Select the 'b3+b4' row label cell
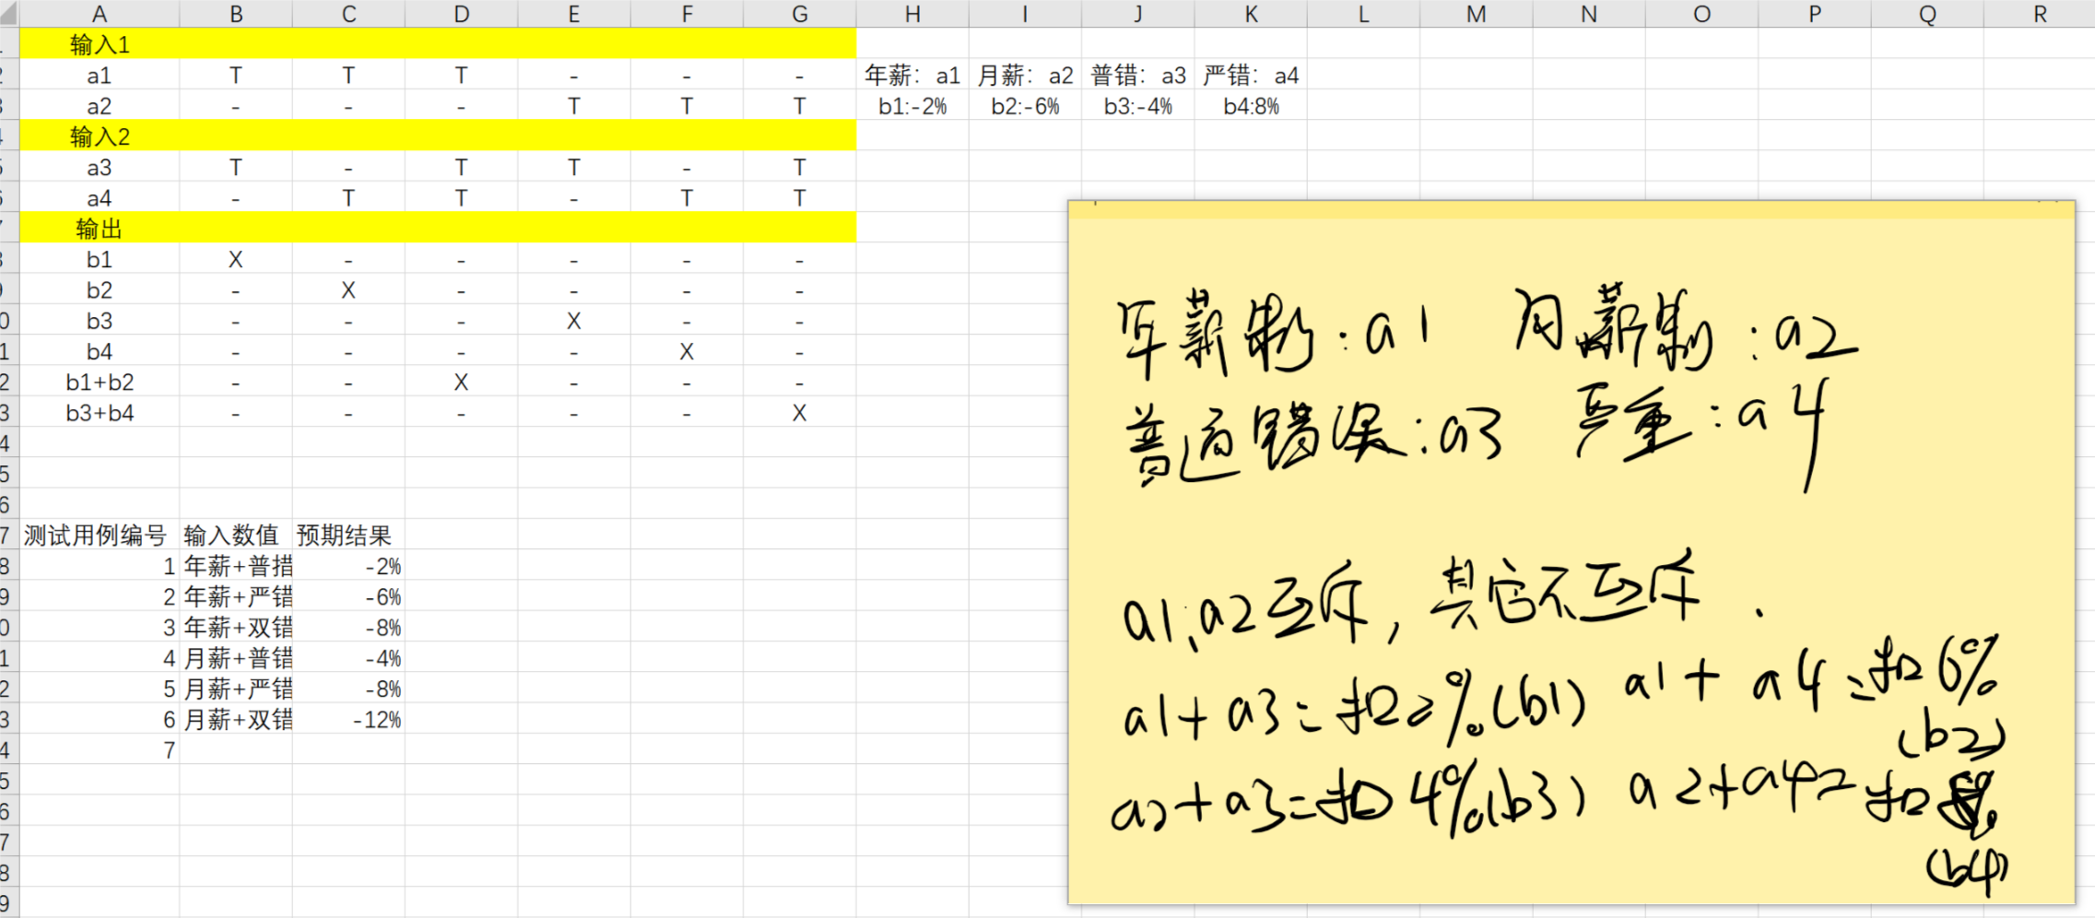The image size is (2095, 918). (100, 413)
